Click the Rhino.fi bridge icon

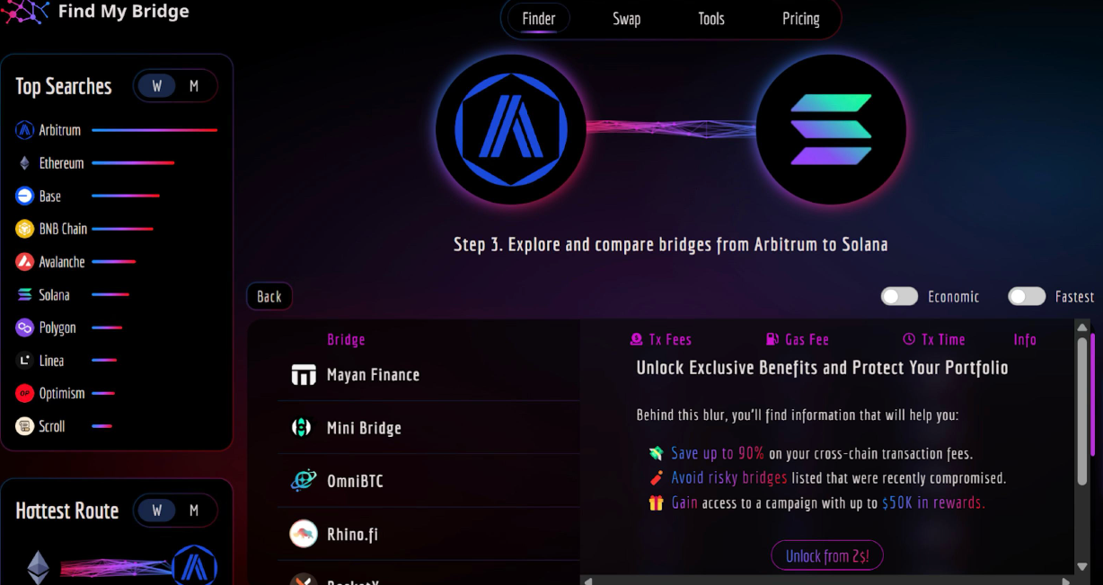click(304, 535)
